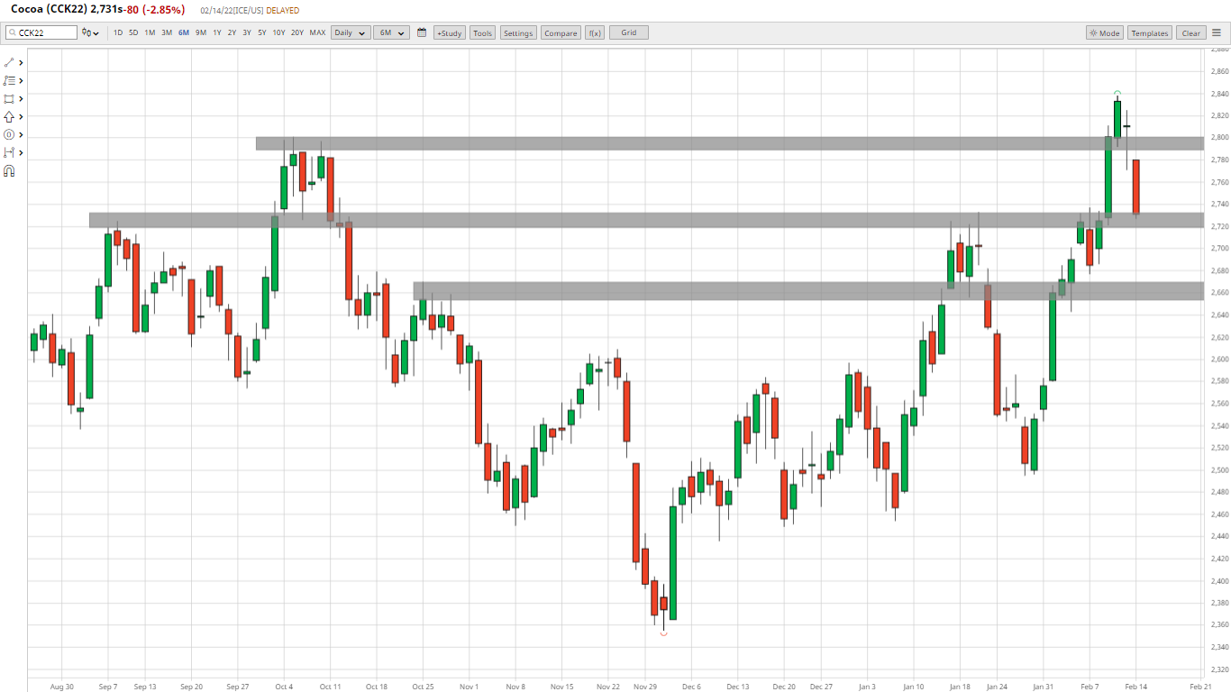Image resolution: width=1231 pixels, height=692 pixels.
Task: Click the Cocoa (CCK22) title text
Action: point(49,9)
